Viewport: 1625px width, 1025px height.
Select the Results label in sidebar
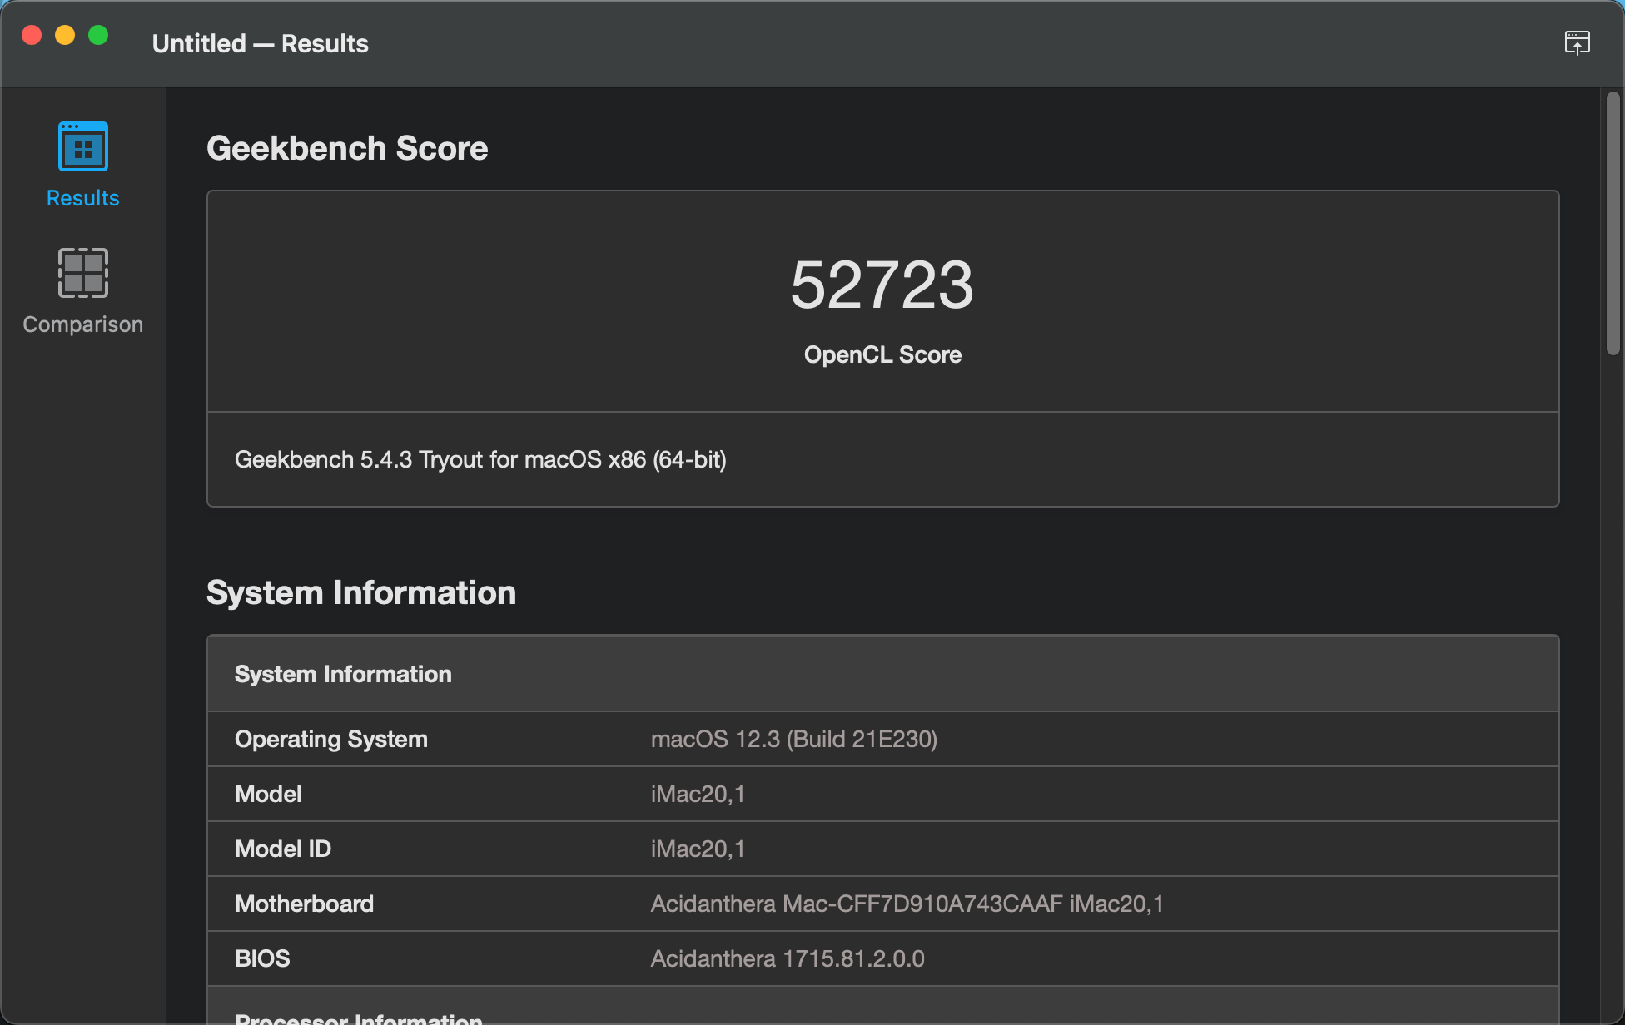pos(82,198)
